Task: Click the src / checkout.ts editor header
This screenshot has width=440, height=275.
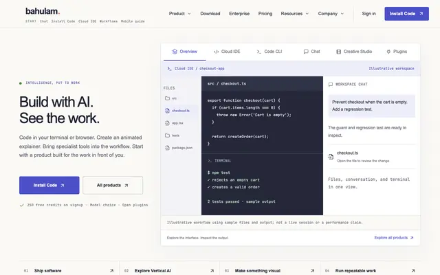Action: [262, 84]
